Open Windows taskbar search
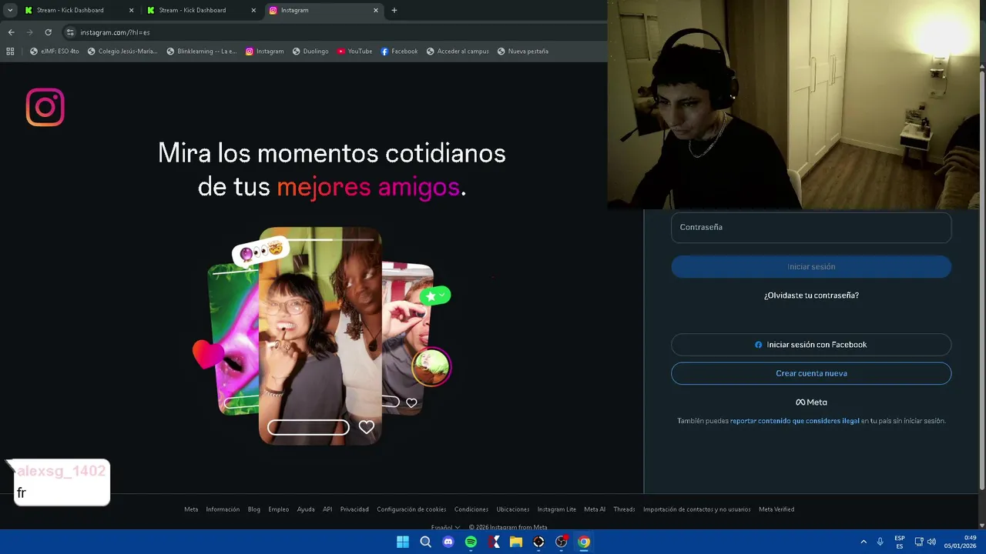This screenshot has width=986, height=554. pos(425,542)
